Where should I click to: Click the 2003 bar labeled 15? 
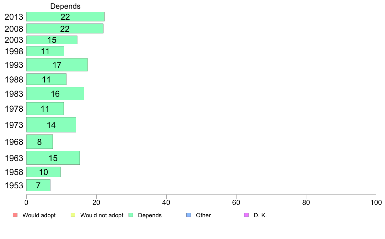click(52, 40)
